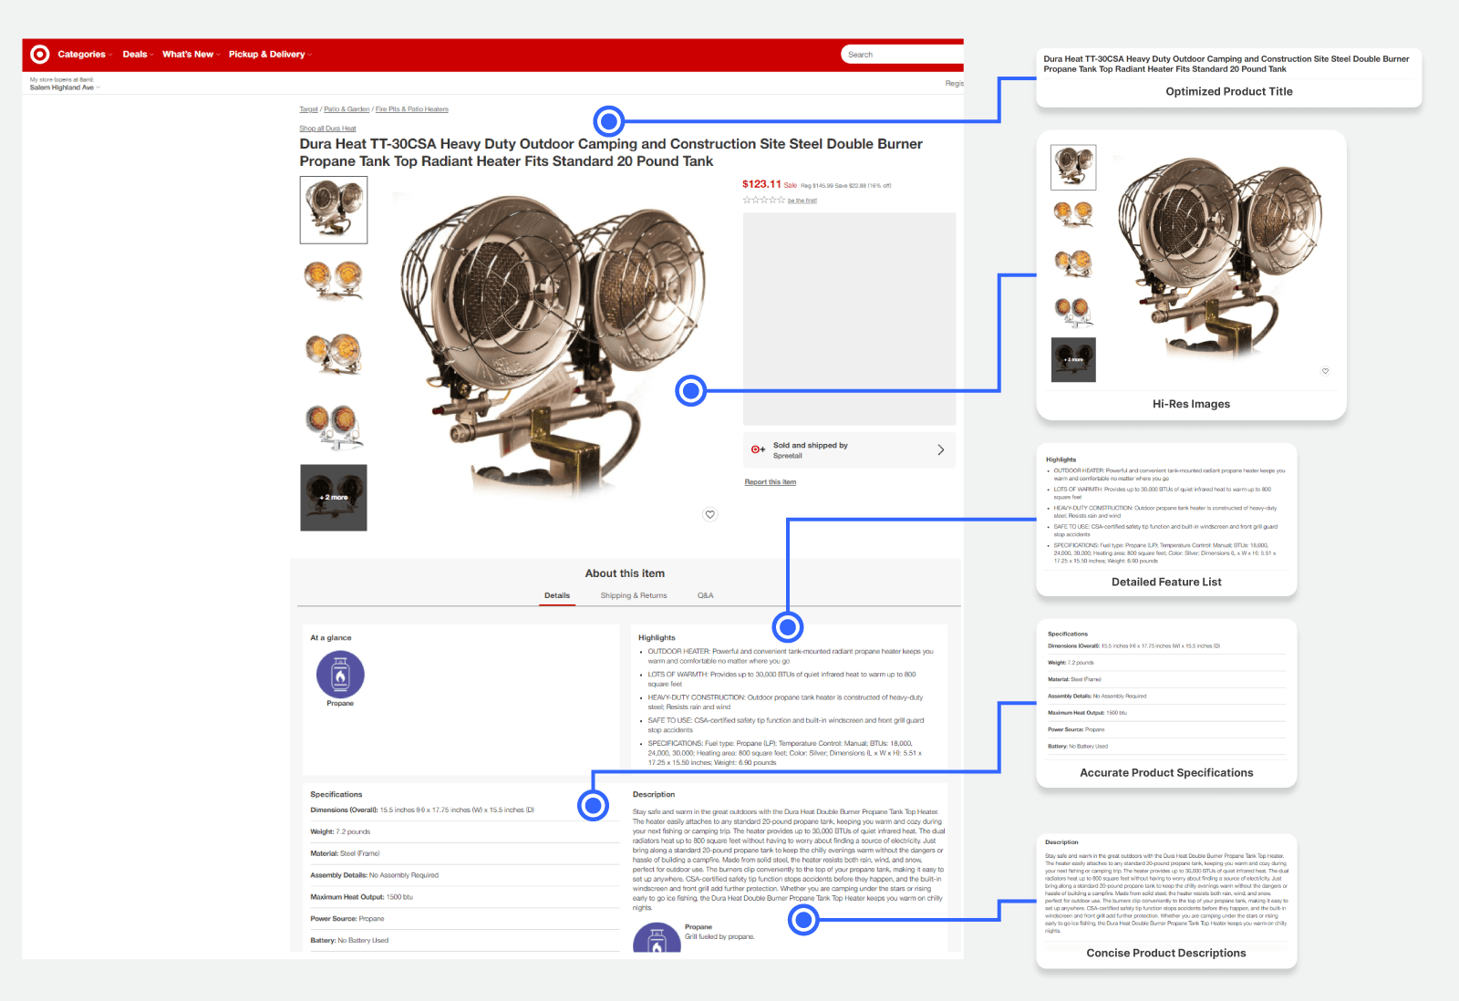1459x1001 pixels.
Task: Click the Dura Heat TT-30CSA heading on the Target page
Action: point(611,152)
